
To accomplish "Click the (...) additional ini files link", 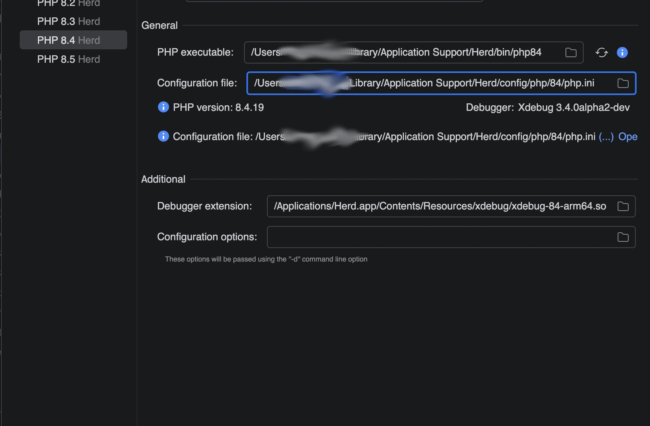I will coord(606,136).
